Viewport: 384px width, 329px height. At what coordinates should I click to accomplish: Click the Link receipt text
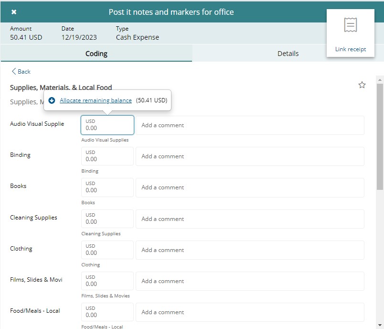click(x=351, y=49)
